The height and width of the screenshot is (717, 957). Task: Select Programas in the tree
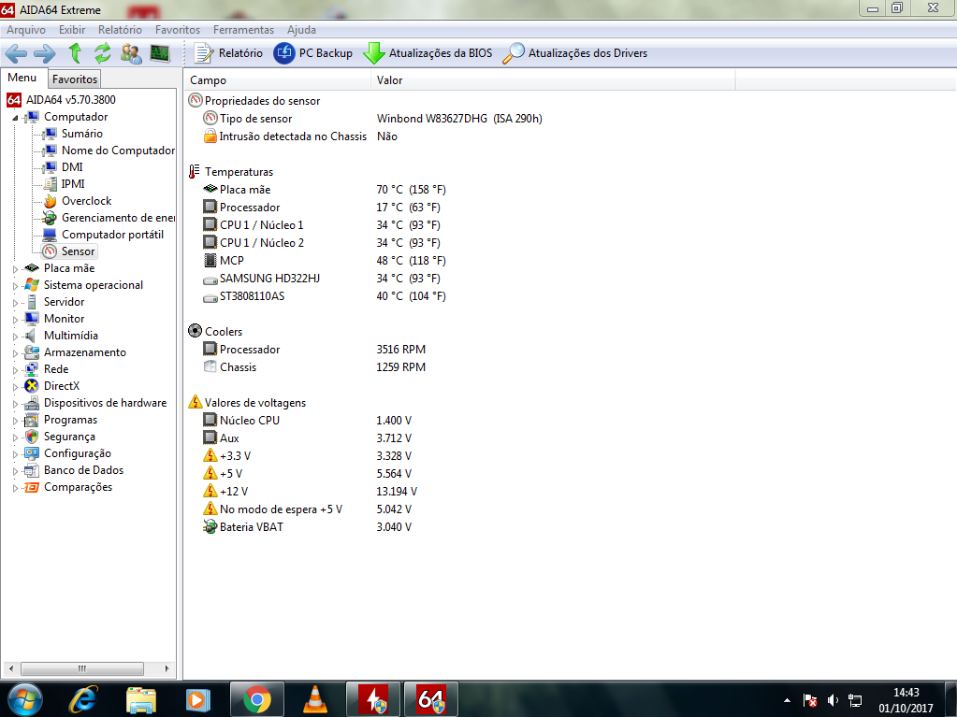70,420
